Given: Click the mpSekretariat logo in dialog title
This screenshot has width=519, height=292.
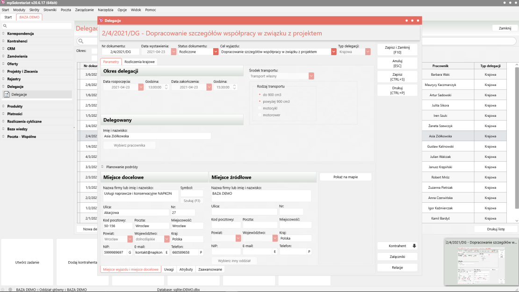Looking at the screenshot, I should (101, 21).
